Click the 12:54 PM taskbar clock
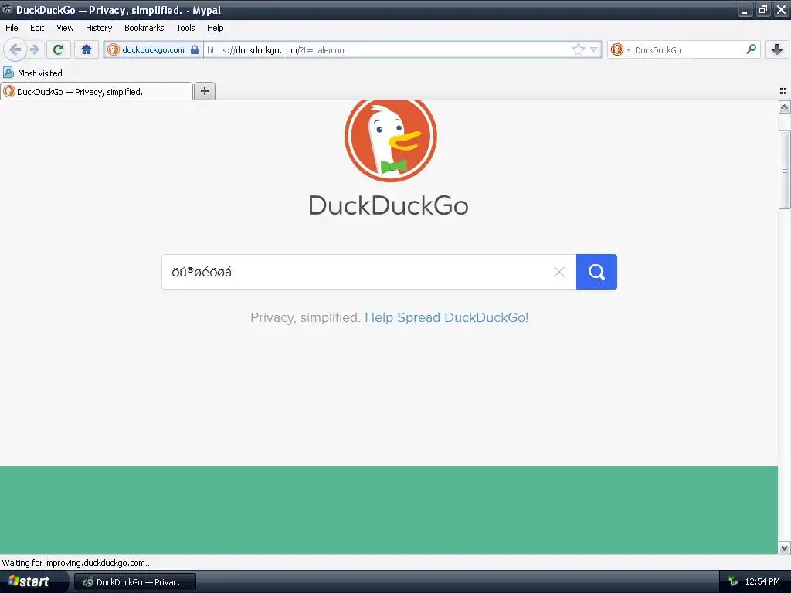The height and width of the screenshot is (593, 791). click(x=762, y=581)
